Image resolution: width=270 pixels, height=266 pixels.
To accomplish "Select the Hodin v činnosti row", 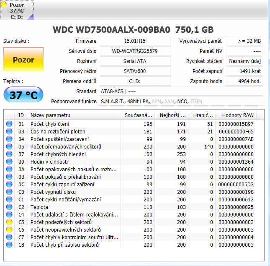I will coord(130,162).
